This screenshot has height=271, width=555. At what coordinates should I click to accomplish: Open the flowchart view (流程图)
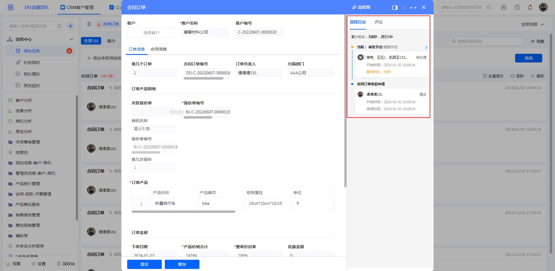tap(361, 7)
